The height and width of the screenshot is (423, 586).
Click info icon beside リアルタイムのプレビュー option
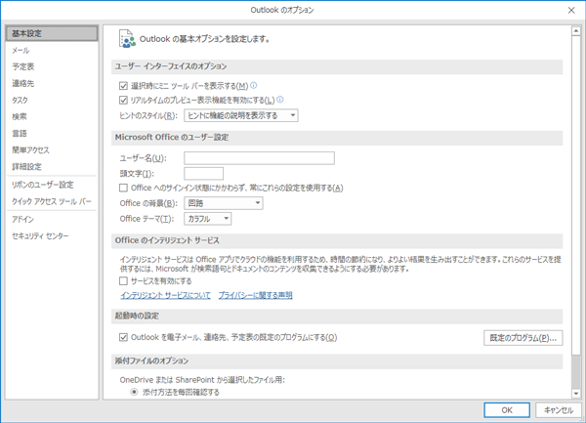280,100
